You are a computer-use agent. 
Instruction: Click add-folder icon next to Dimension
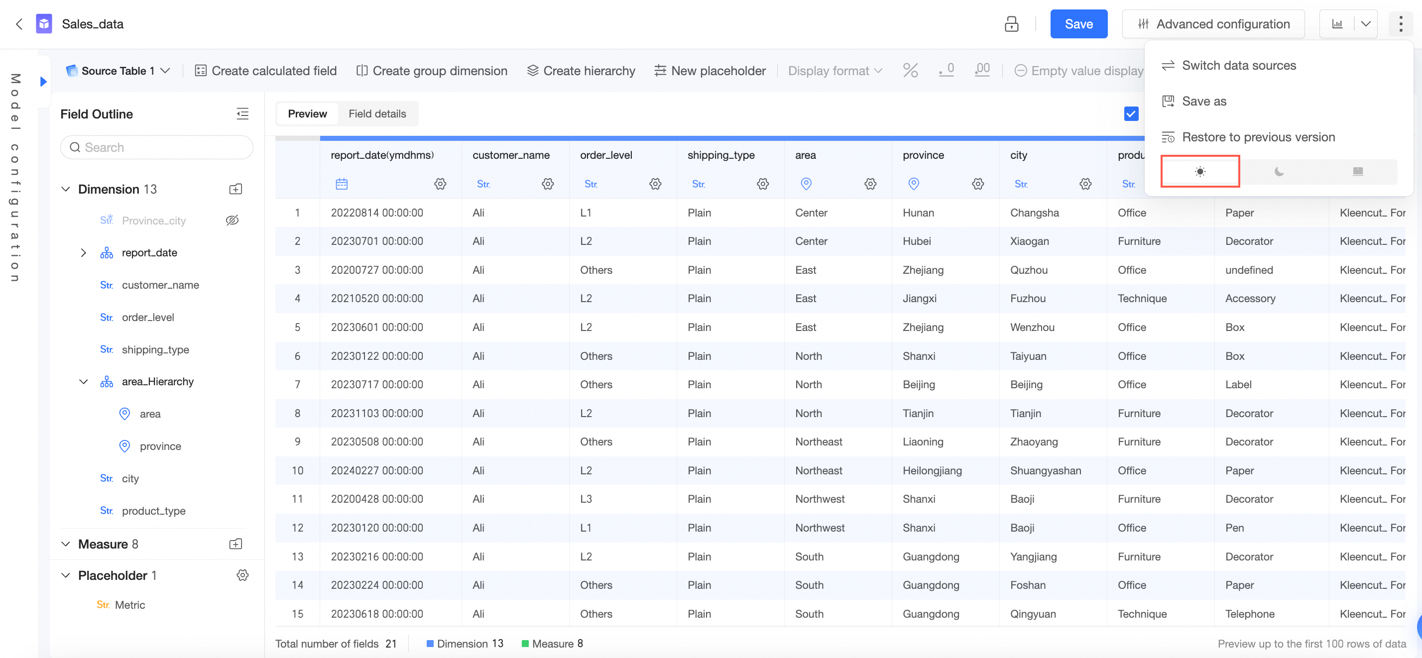(235, 189)
